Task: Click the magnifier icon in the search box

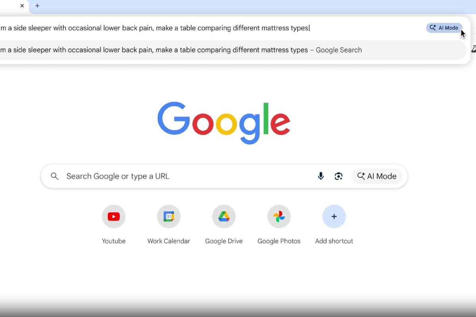Action: [x=55, y=176]
